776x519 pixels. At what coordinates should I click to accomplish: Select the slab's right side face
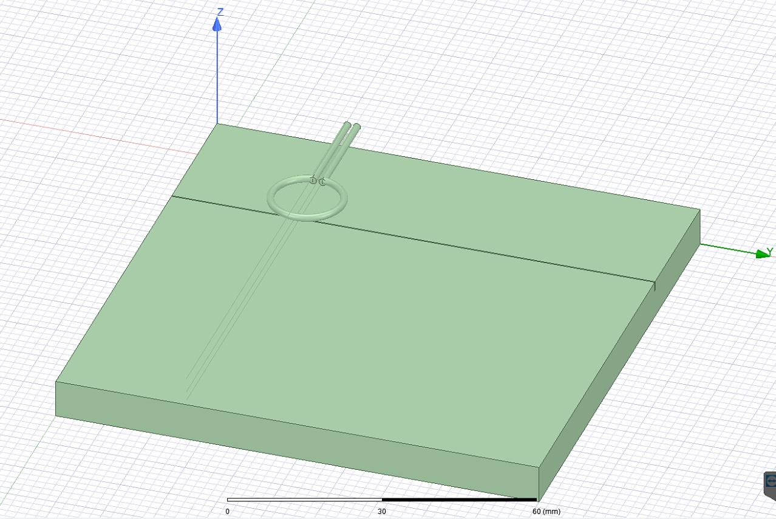619,356
